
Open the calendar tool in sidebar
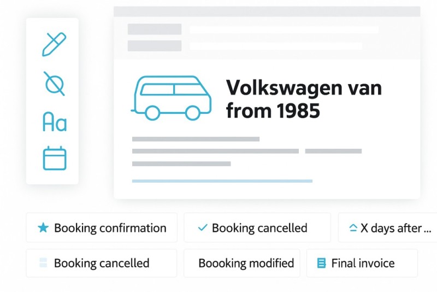54,158
